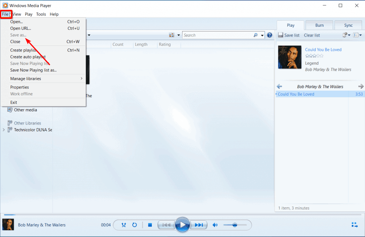Click the now-playing album art thumbnail
365x237 pixels.
[x=8, y=225]
